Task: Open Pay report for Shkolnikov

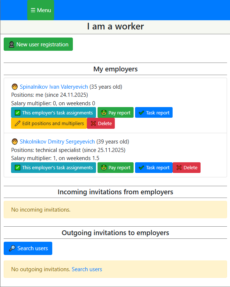Action: (115, 167)
